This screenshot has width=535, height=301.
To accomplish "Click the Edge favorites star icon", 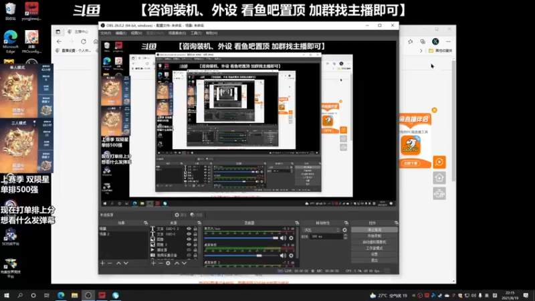I will (x=410, y=41).
